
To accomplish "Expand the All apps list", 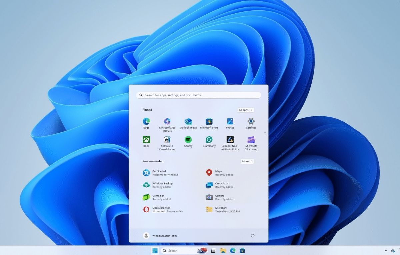I will click(x=246, y=110).
